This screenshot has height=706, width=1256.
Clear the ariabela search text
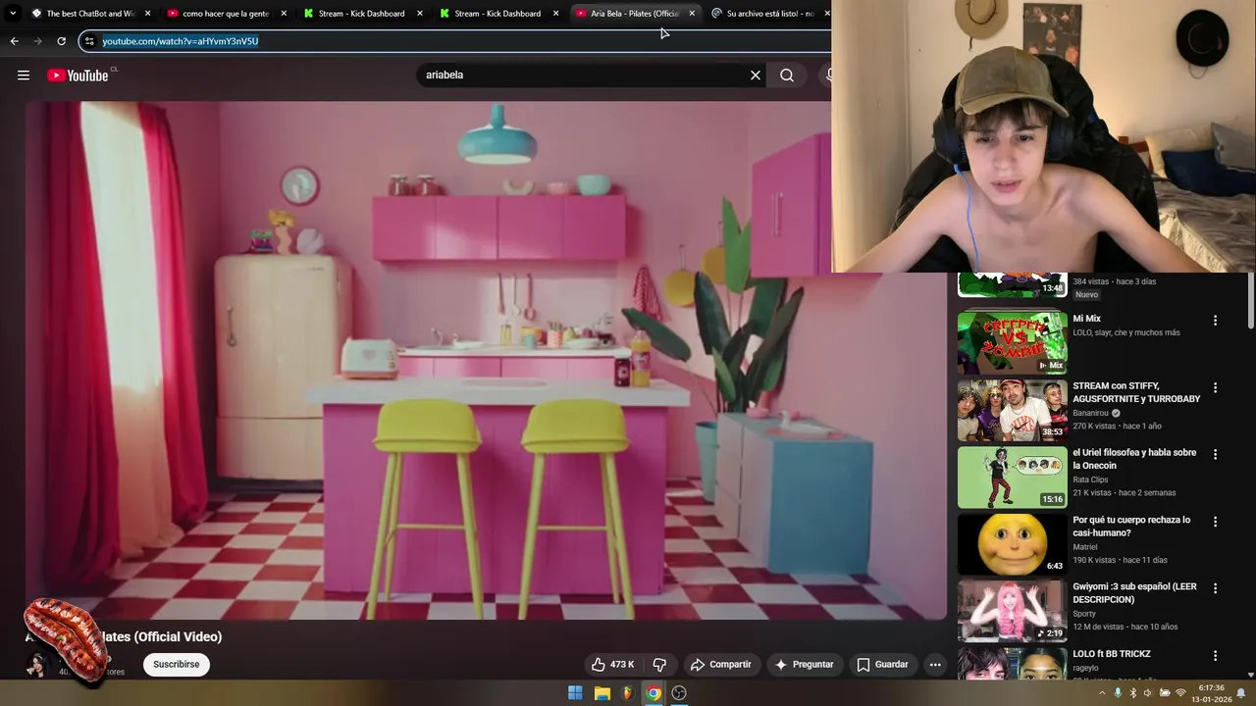tap(756, 76)
